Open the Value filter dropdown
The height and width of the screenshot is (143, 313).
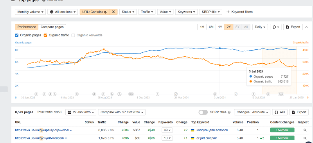[x=165, y=12]
